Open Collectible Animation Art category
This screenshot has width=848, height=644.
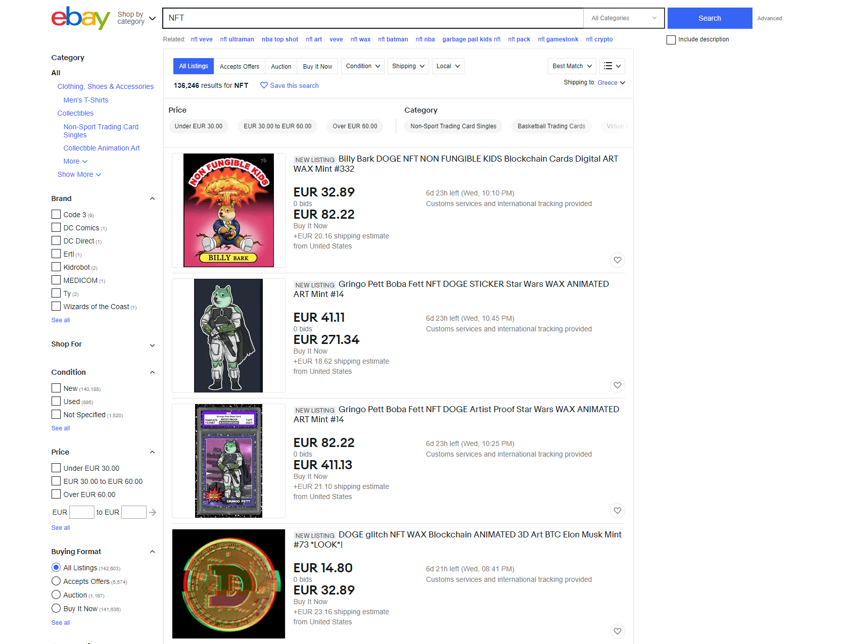click(102, 148)
